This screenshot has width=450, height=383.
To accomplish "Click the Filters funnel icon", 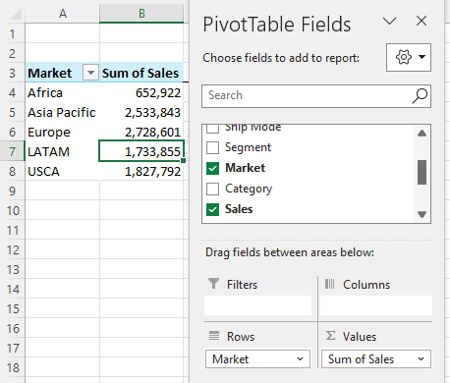I will [x=213, y=284].
